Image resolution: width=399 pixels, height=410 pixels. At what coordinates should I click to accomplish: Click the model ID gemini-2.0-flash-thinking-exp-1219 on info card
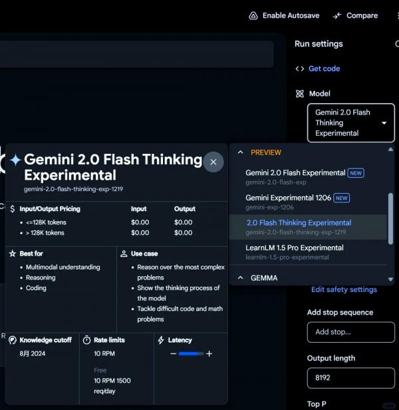click(73, 189)
